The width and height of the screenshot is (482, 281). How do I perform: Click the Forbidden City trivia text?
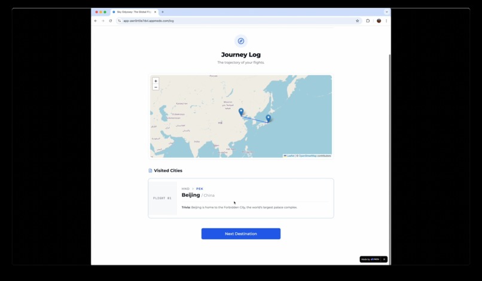point(239,208)
